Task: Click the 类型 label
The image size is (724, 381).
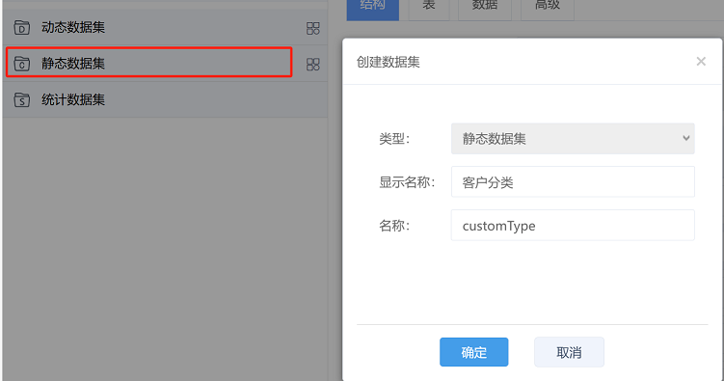Action: pyautogui.click(x=394, y=139)
